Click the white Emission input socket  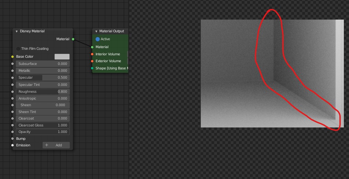click(13, 145)
